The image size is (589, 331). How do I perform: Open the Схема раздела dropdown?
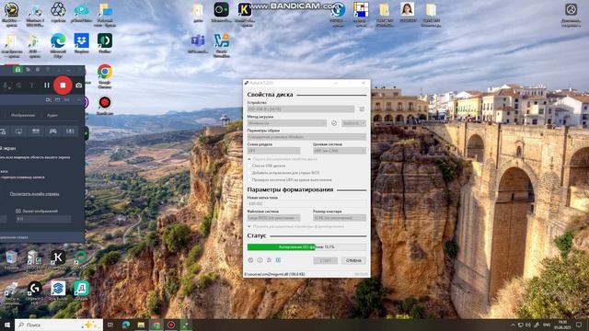point(274,151)
